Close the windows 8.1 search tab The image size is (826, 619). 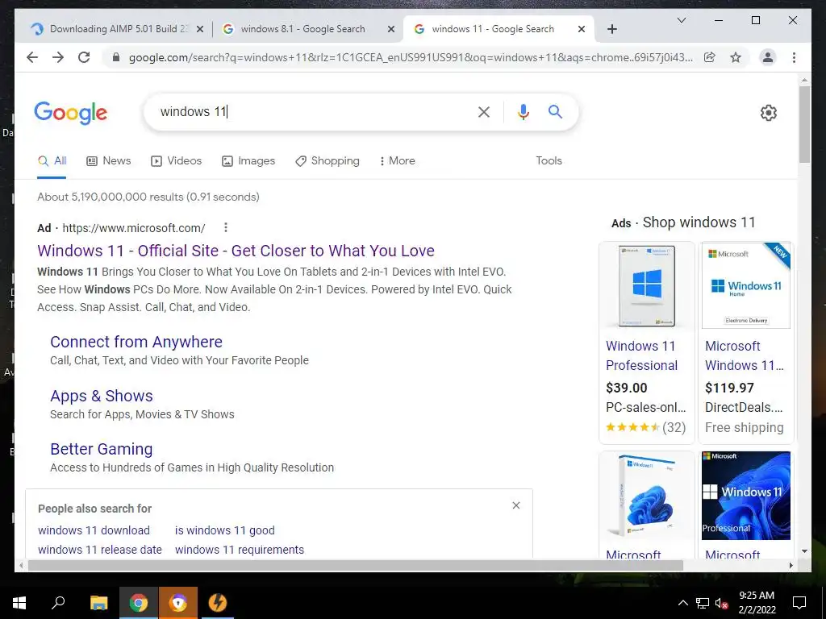coord(391,29)
